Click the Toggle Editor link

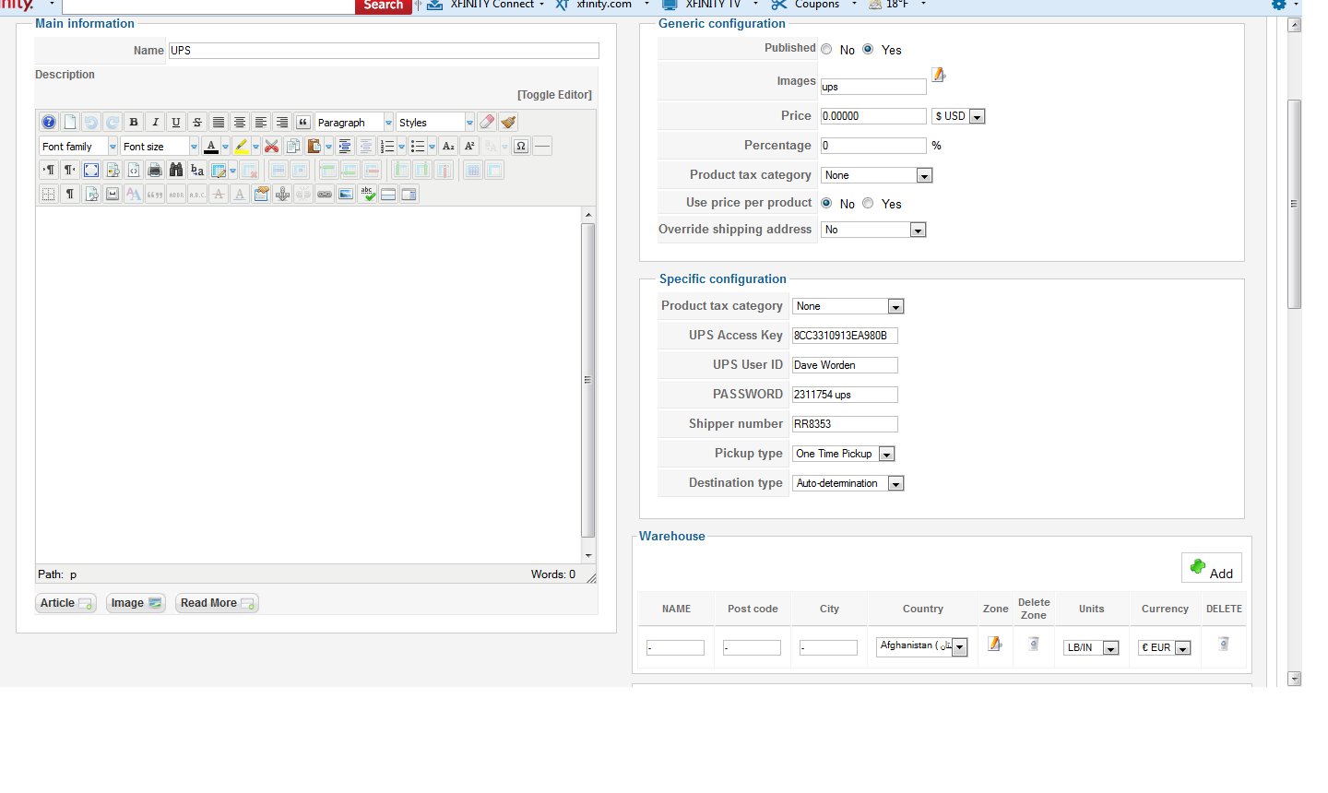point(554,95)
